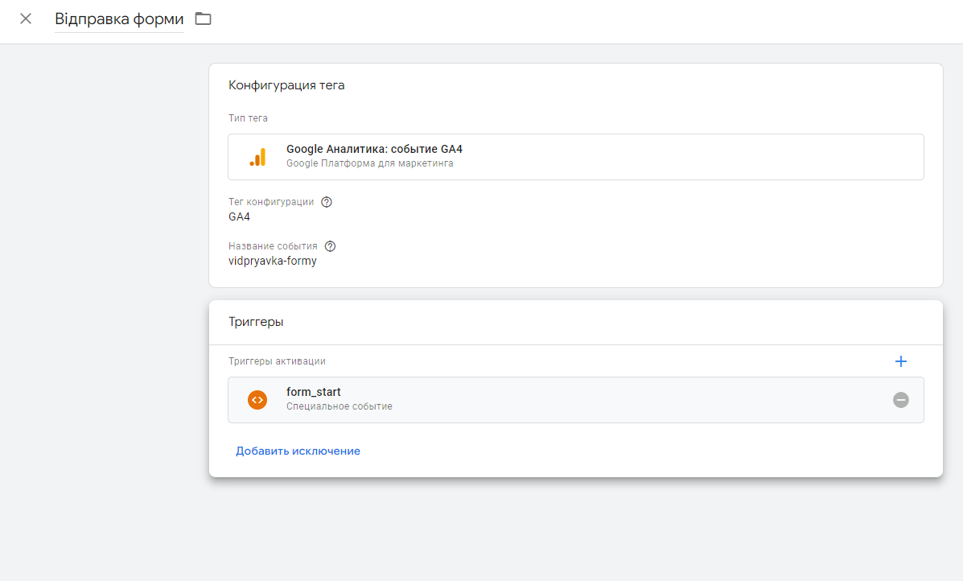Remove the form_start trigger with the minus icon
This screenshot has height=581, width=963.
[901, 400]
